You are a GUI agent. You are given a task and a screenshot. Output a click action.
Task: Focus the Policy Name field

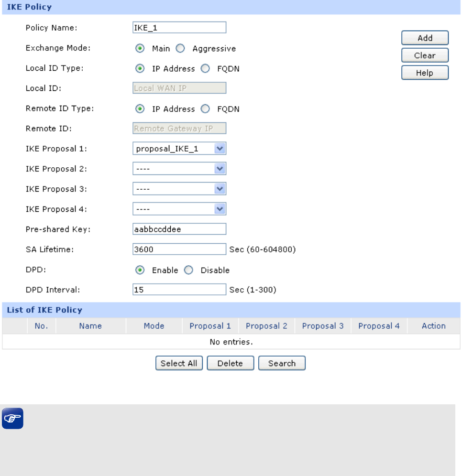(179, 27)
